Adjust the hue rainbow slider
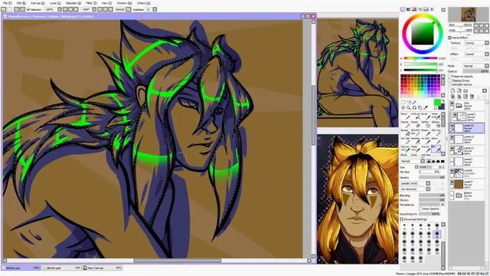This screenshot has height=276, width=490. pos(420,58)
